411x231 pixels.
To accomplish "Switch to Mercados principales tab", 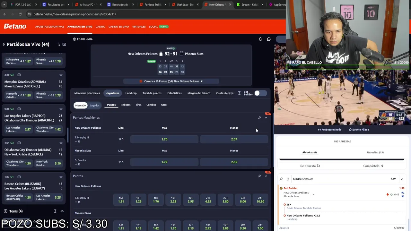I will point(87,93).
